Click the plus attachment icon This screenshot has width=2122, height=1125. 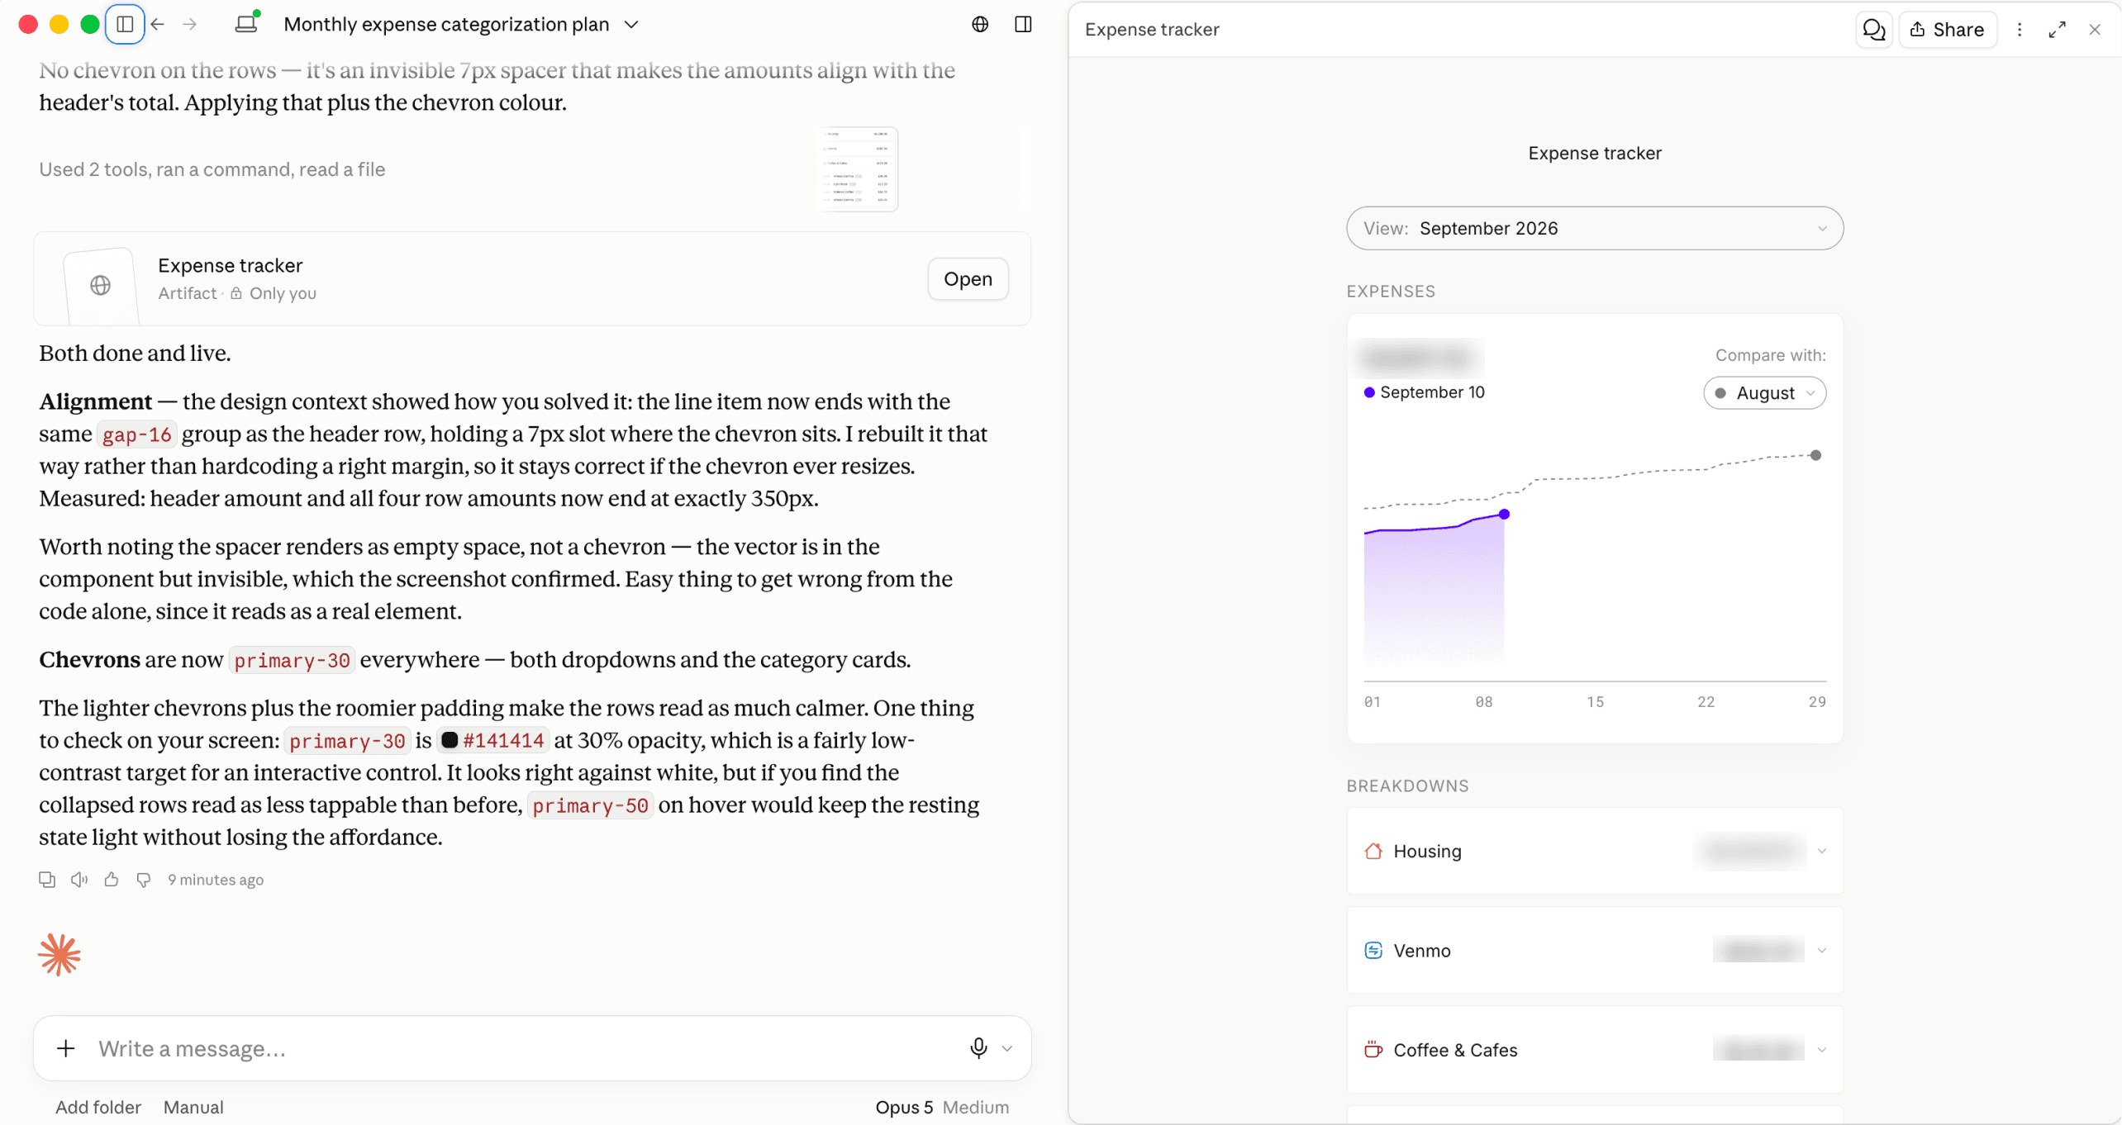pyautogui.click(x=66, y=1048)
